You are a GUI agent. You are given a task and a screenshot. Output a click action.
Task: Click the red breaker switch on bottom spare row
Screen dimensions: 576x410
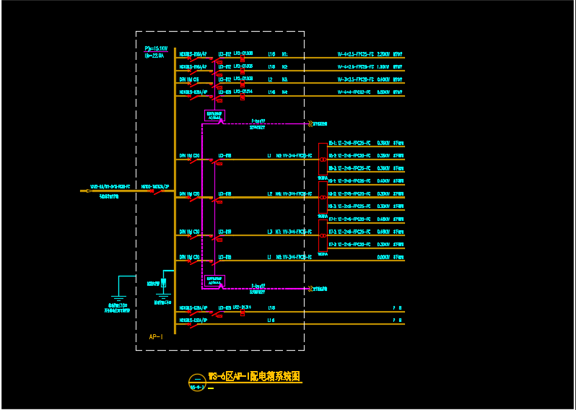[194, 325]
